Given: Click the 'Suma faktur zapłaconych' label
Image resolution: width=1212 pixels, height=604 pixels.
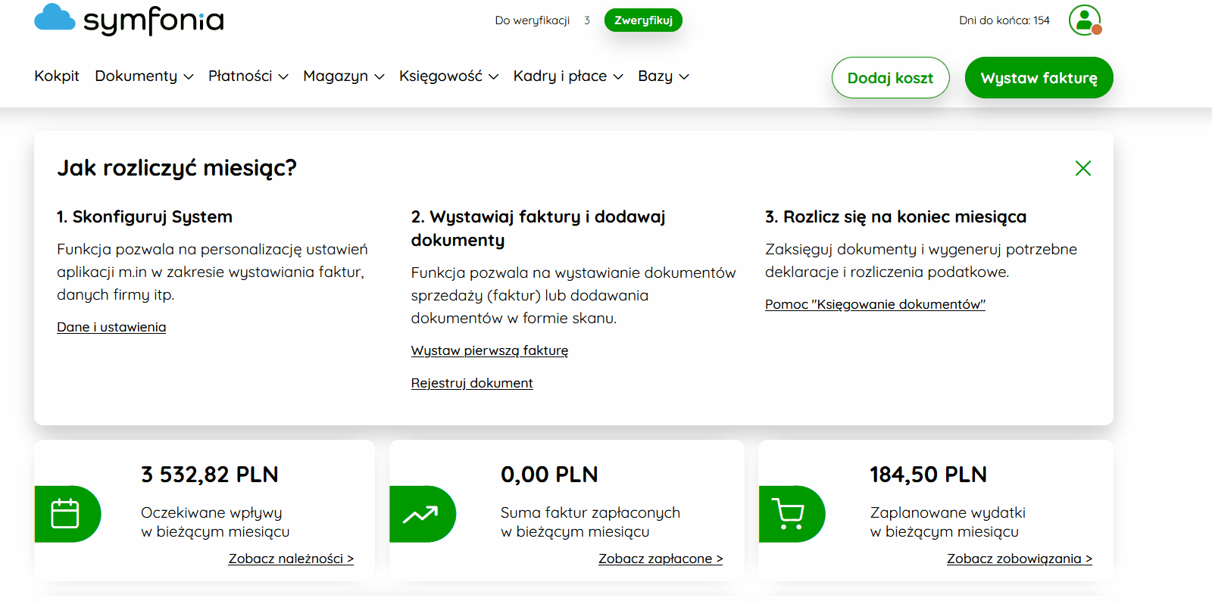Looking at the screenshot, I should coord(590,513).
